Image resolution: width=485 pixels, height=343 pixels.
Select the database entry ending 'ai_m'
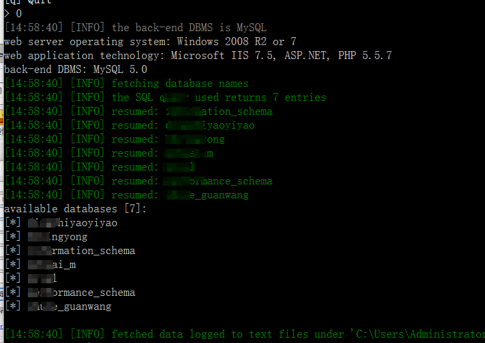40,265
